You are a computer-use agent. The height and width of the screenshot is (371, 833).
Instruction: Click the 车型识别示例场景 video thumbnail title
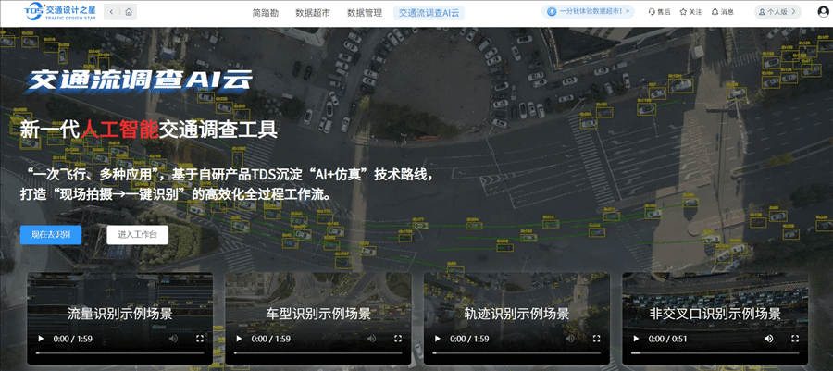pos(318,313)
